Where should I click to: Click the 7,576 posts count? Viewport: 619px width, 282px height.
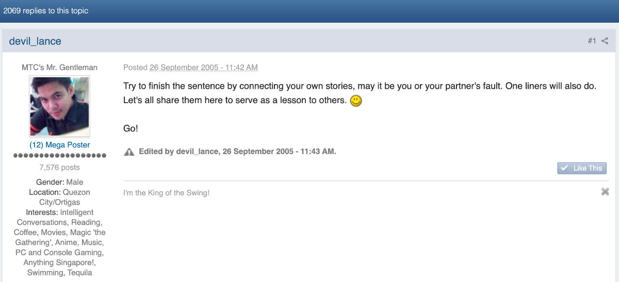pos(60,167)
